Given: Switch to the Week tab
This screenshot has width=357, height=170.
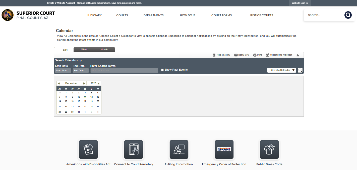Looking at the screenshot, I should pyautogui.click(x=84, y=50).
